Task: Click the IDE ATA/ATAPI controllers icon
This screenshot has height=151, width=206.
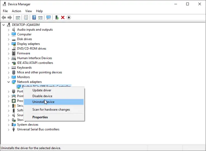Action: 14,63
